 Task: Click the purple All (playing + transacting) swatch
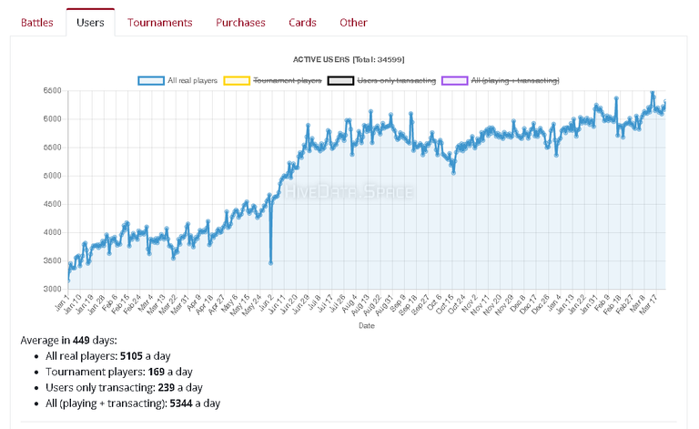pos(455,81)
